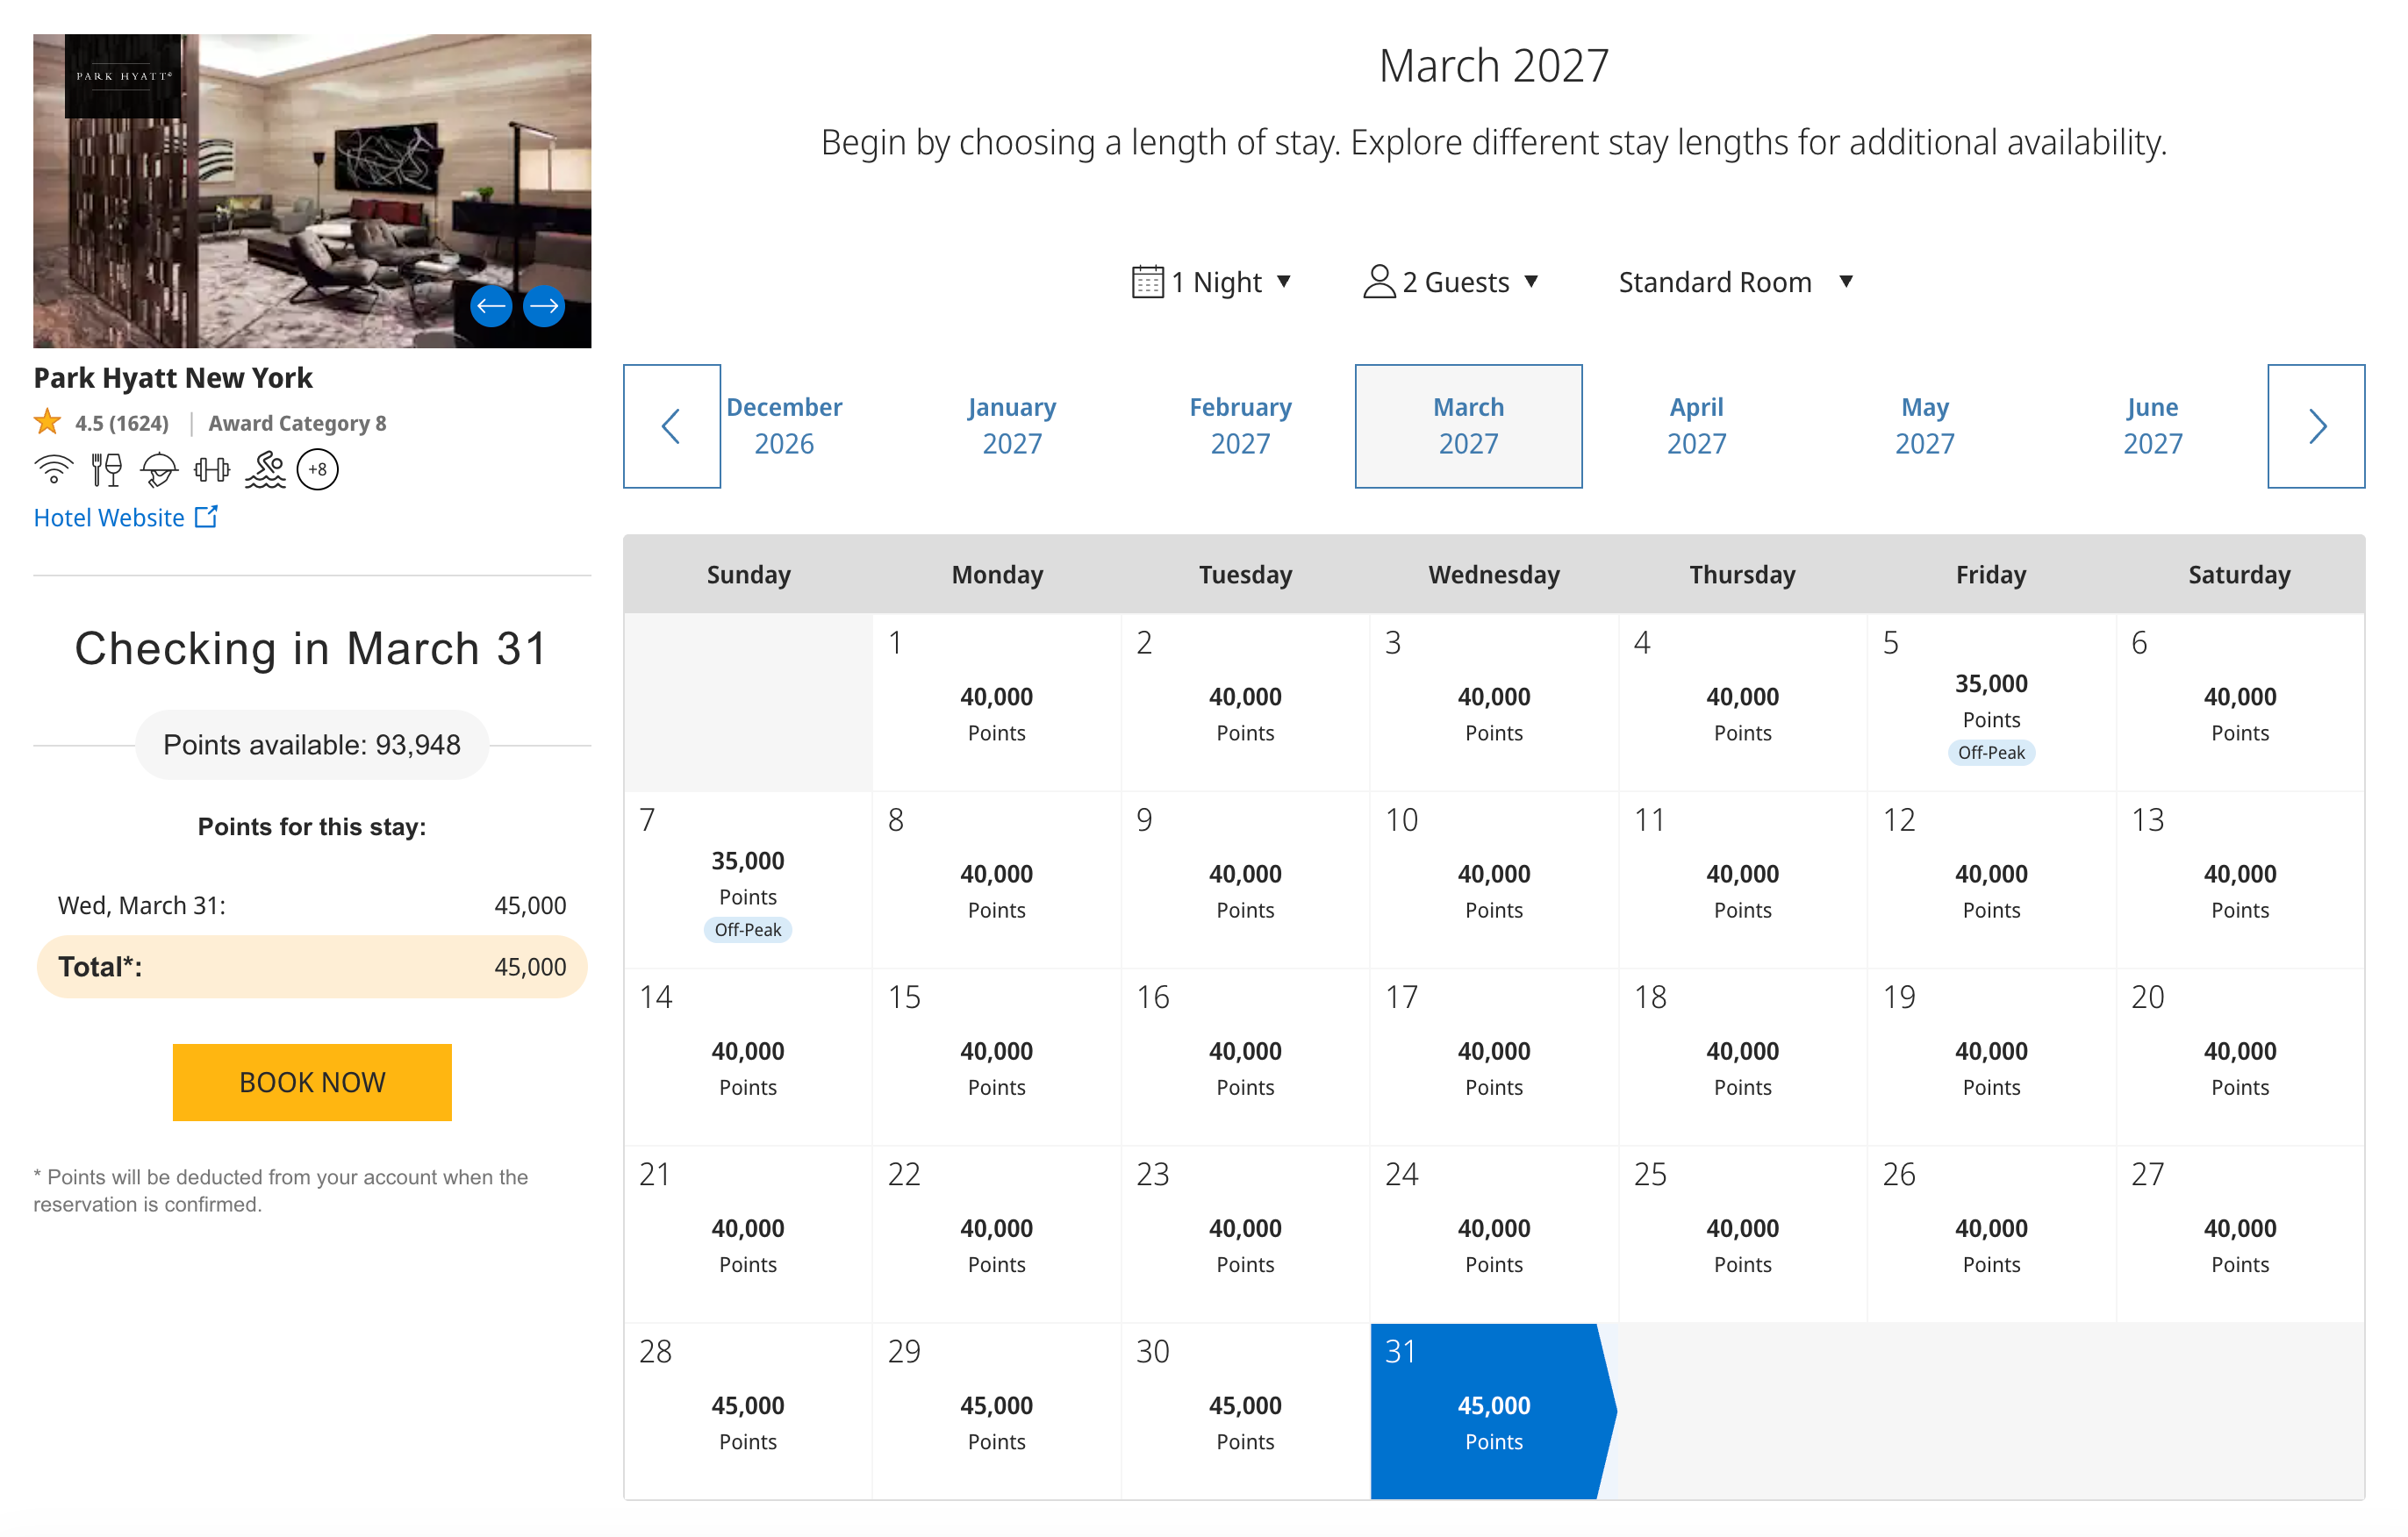
Task: Click the room service cloche icon
Action: (x=159, y=469)
